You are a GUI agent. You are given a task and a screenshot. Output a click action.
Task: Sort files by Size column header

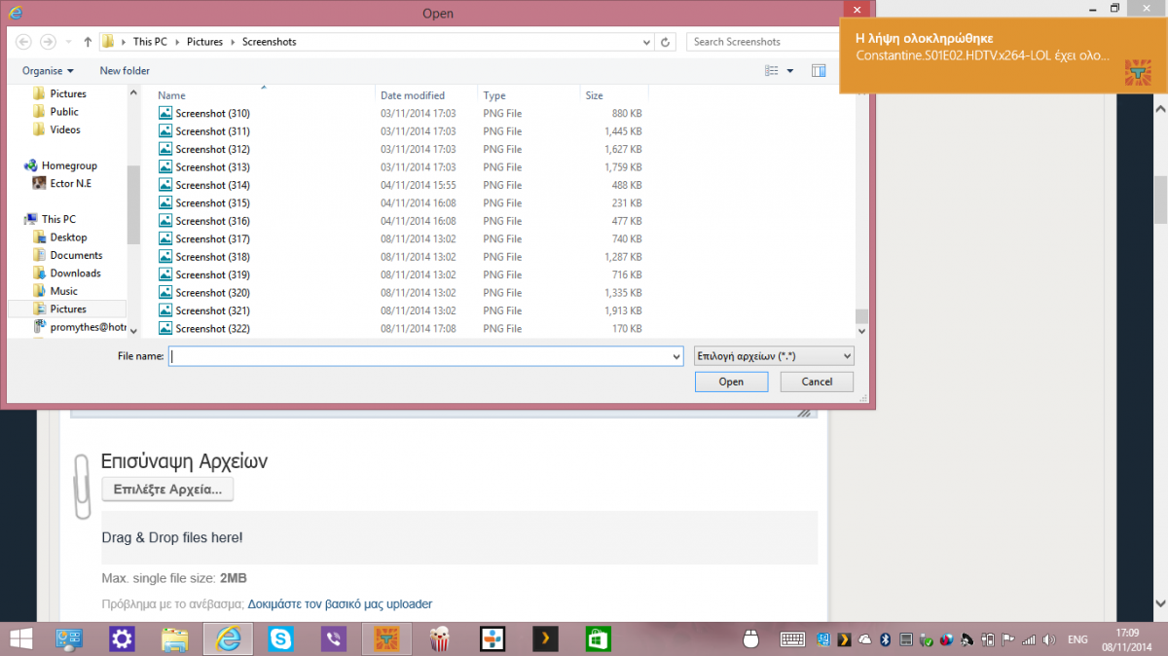click(594, 95)
